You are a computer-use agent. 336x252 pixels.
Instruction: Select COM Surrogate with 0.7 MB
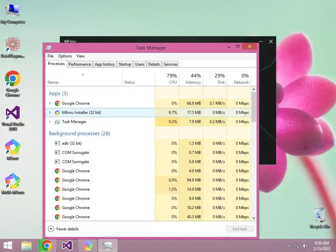[x=148, y=153]
